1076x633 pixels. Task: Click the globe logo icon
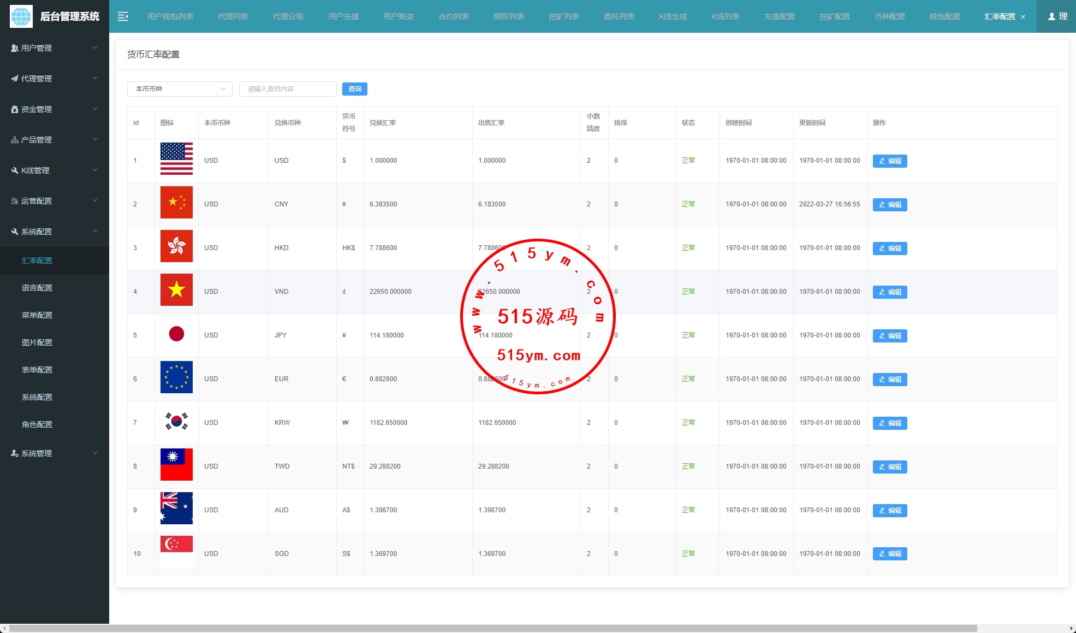click(x=21, y=16)
